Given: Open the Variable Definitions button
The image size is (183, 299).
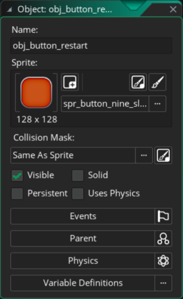Looking at the screenshot, I should [x=83, y=283].
